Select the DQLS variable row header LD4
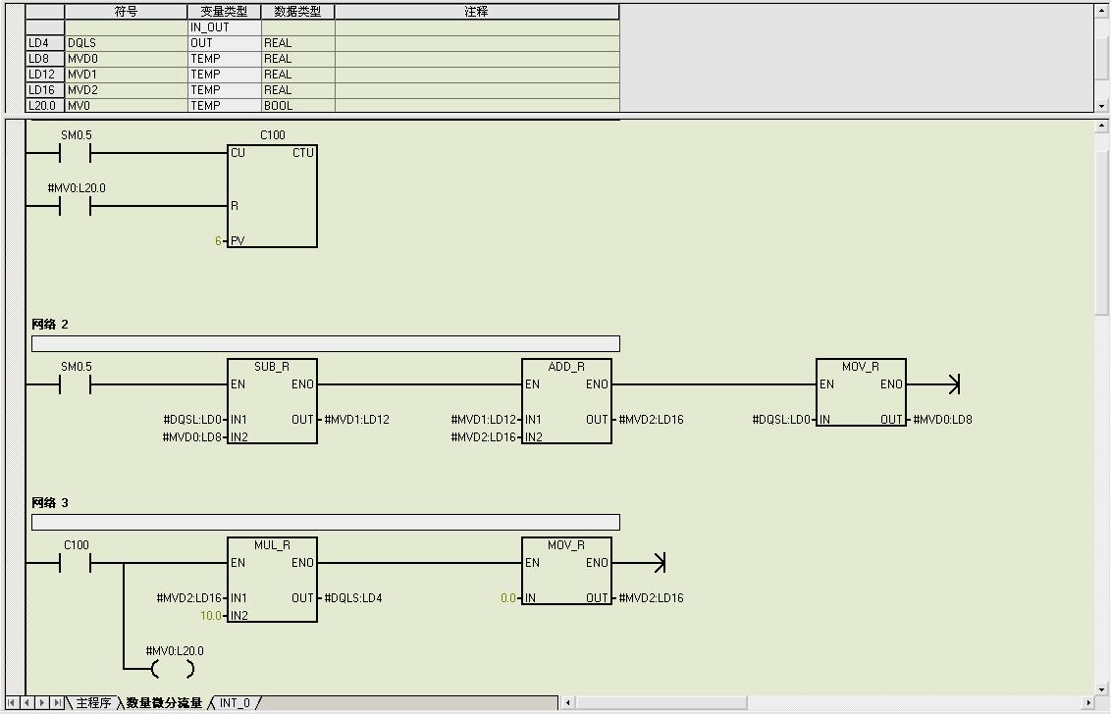 click(x=44, y=43)
